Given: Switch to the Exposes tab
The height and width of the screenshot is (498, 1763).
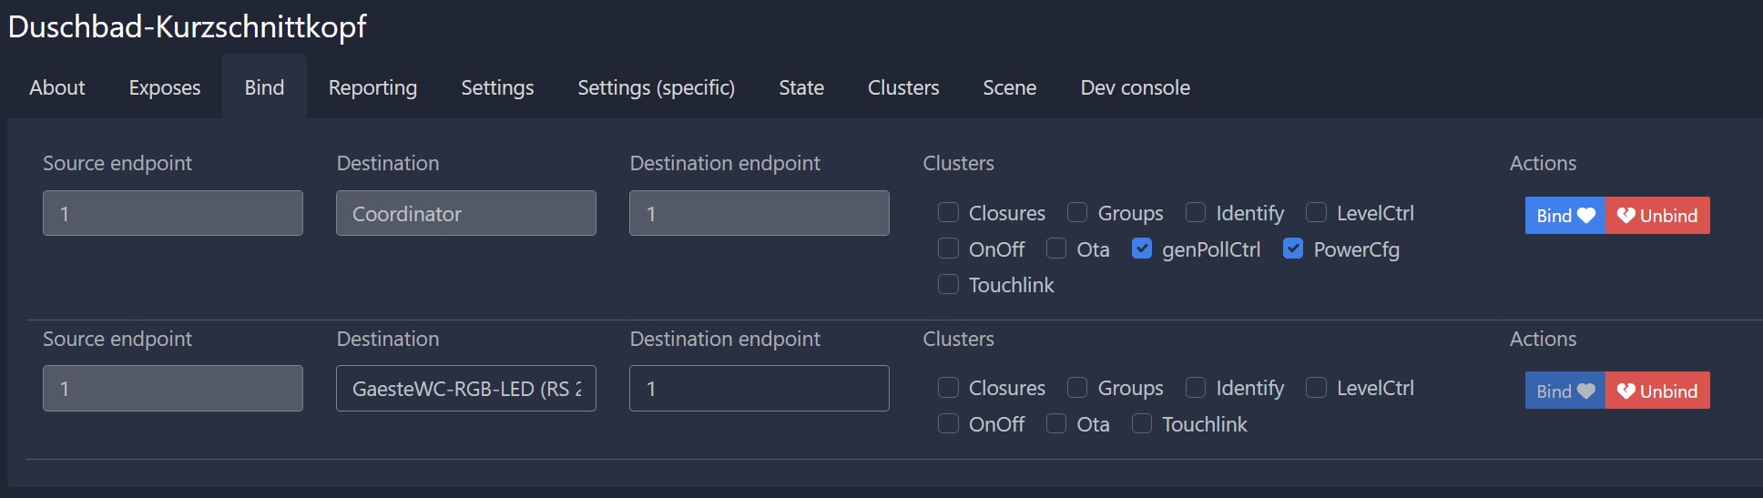Looking at the screenshot, I should (x=165, y=87).
